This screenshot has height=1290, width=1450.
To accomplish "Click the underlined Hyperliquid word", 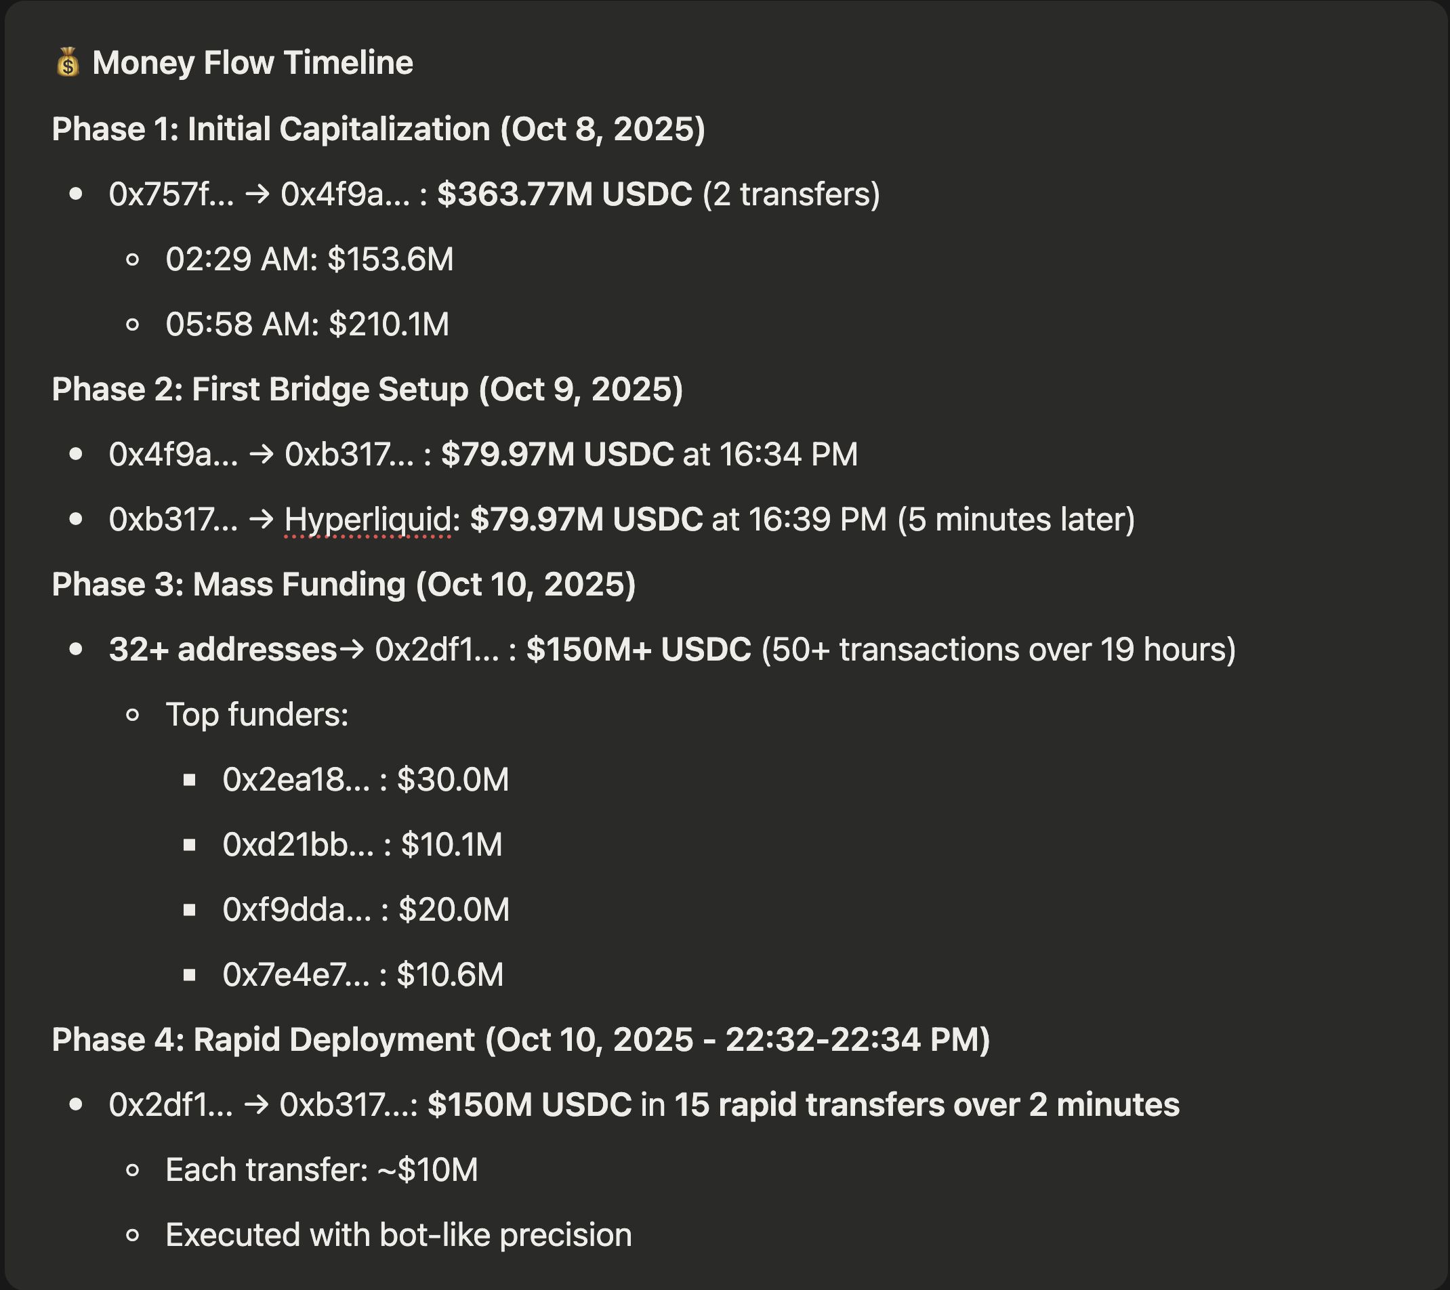I will pyautogui.click(x=367, y=520).
